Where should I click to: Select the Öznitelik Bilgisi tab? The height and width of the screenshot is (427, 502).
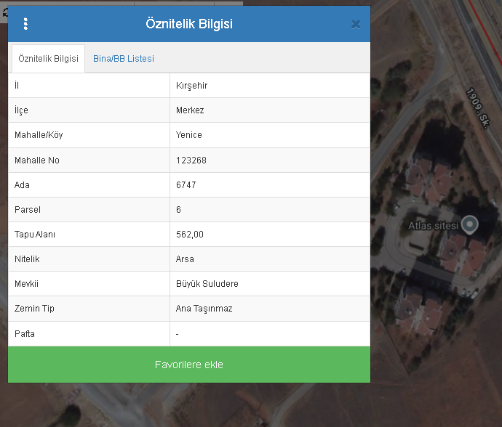click(x=48, y=59)
